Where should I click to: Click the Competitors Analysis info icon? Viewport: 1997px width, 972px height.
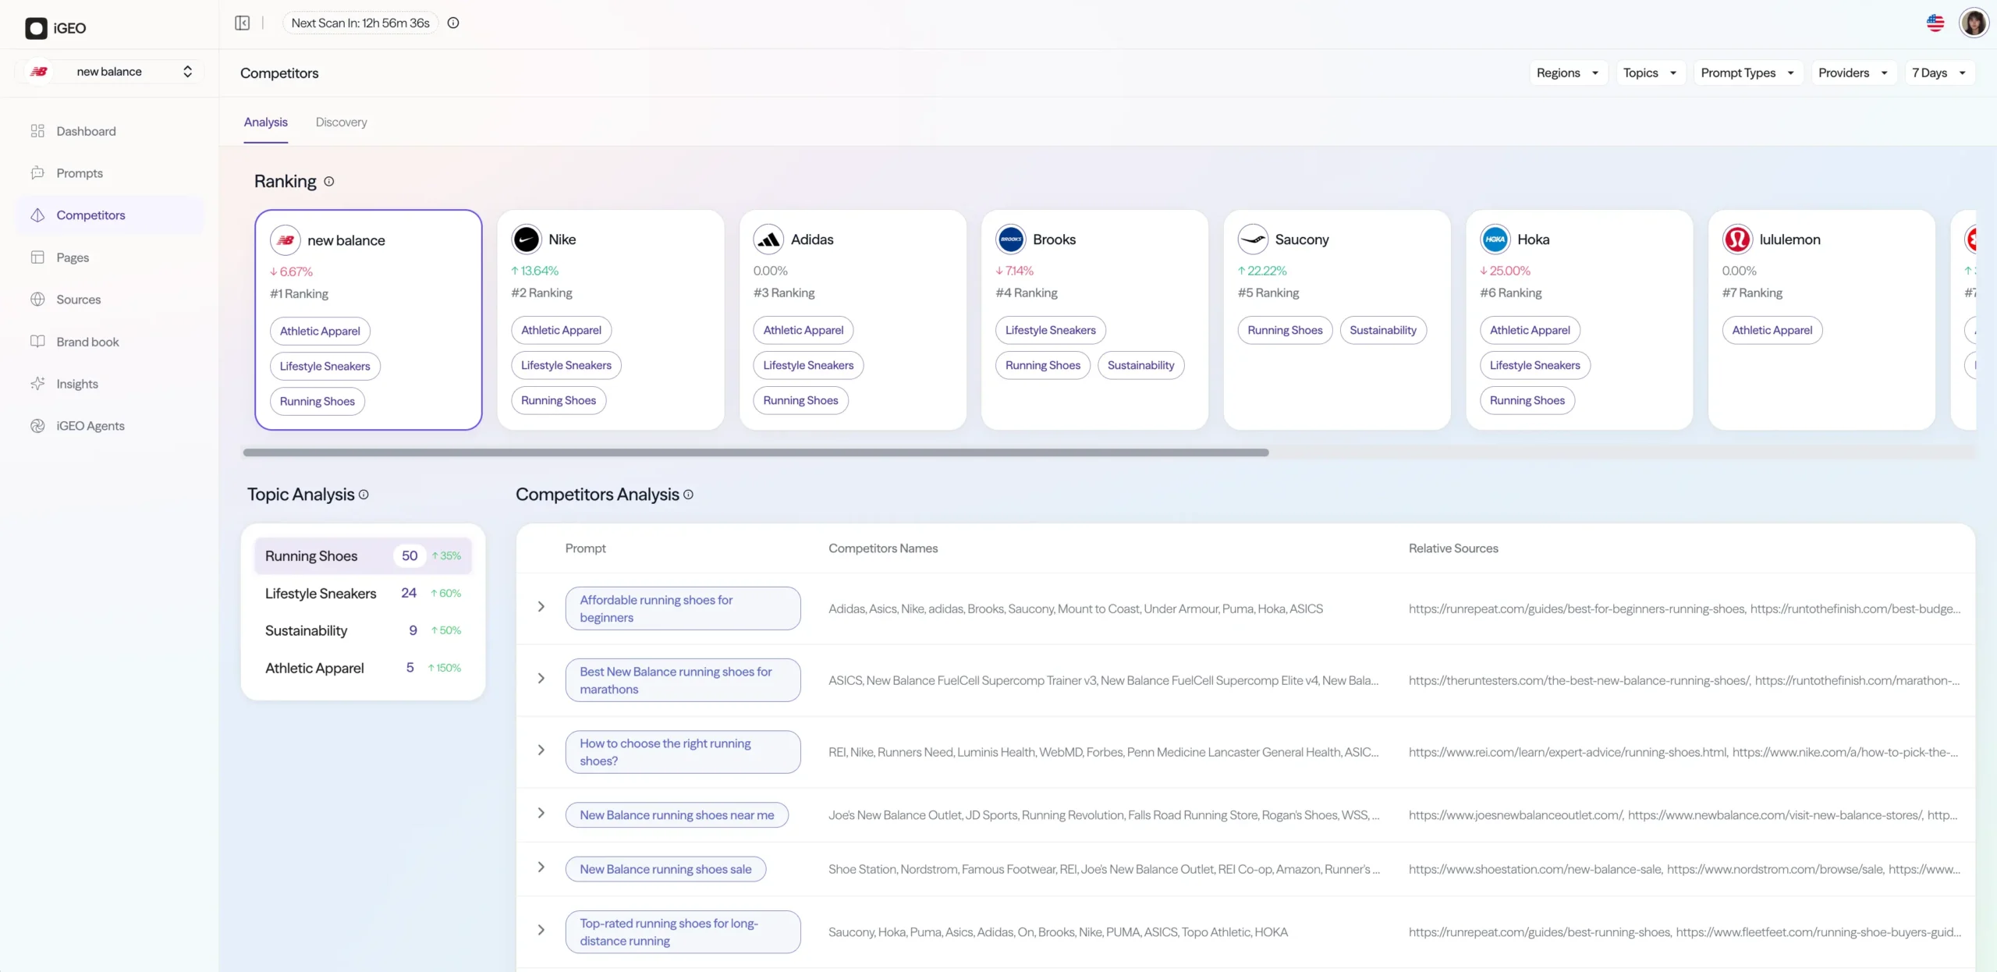pos(688,495)
